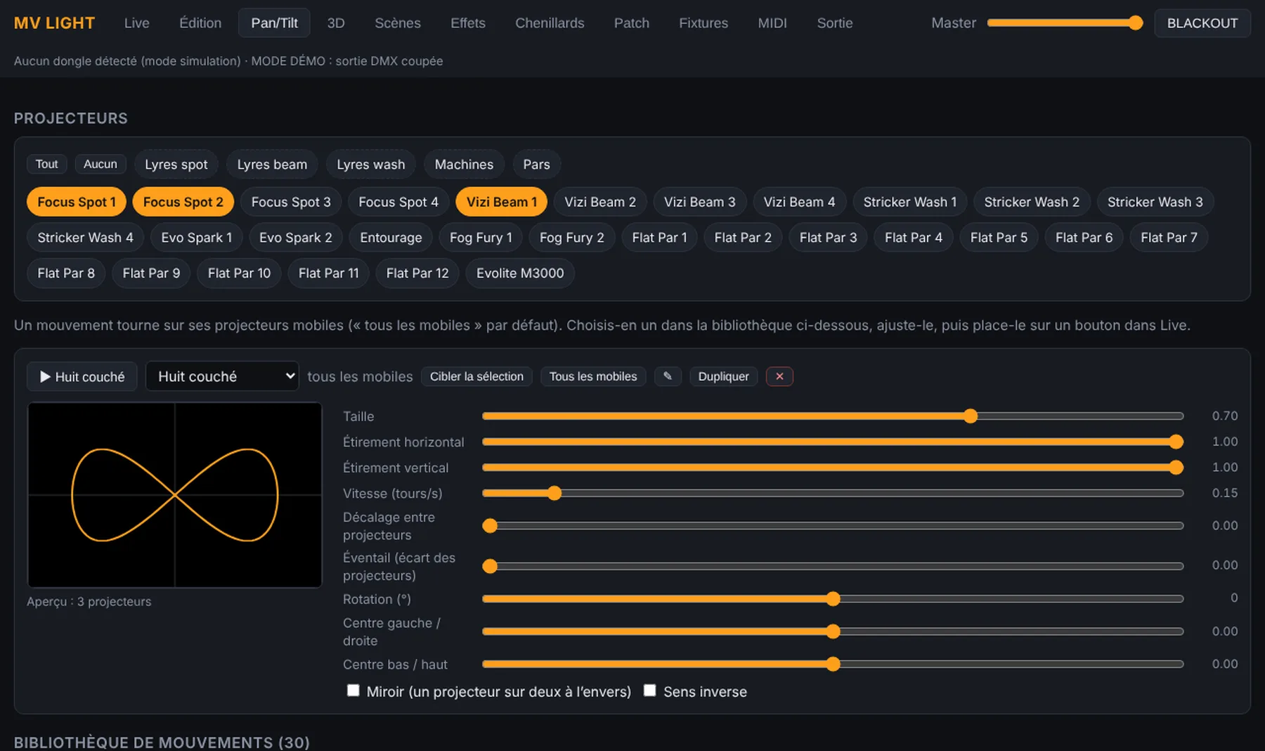This screenshot has height=751, width=1265.
Task: Open the Effets tab
Action: click(x=468, y=23)
